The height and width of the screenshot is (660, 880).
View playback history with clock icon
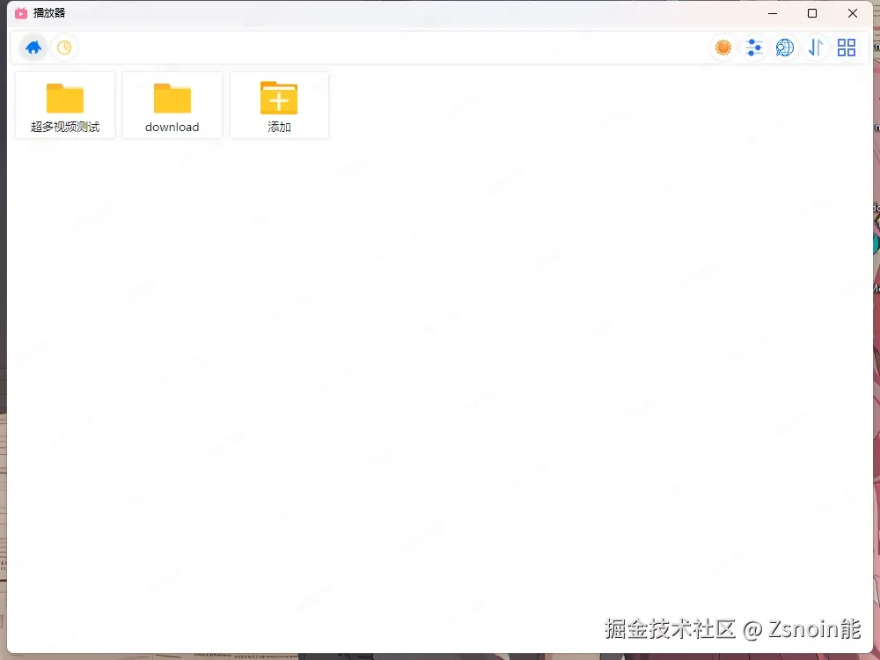coord(64,48)
